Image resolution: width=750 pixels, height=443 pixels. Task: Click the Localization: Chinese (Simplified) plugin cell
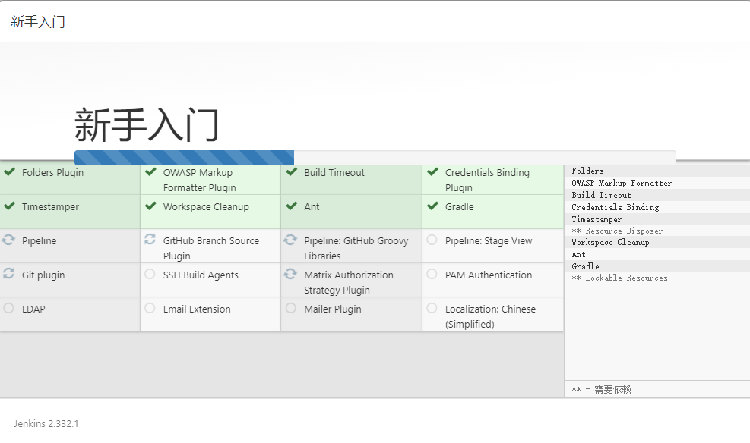(x=492, y=314)
